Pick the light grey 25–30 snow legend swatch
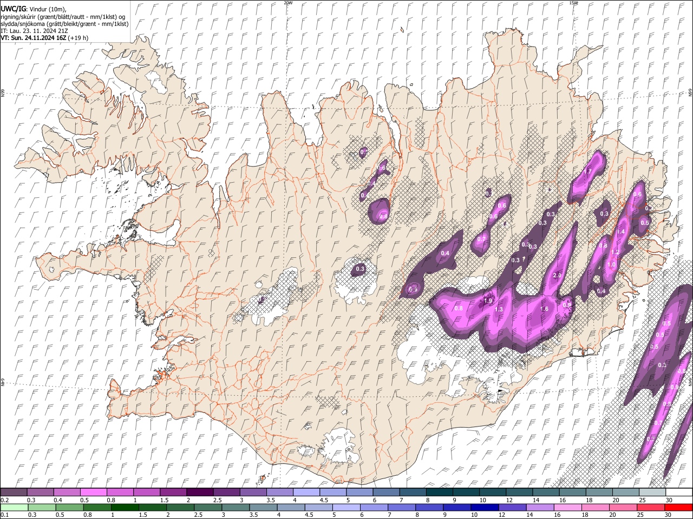Screen dimensions: 693x519 [x=652, y=492]
